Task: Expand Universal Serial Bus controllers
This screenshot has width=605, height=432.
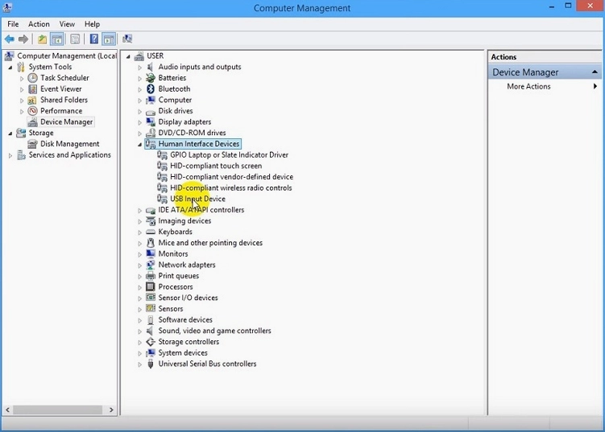Action: [139, 364]
